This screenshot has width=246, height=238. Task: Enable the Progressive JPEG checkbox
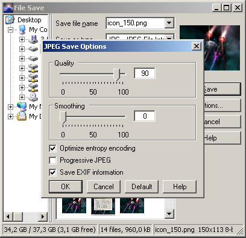(52, 160)
